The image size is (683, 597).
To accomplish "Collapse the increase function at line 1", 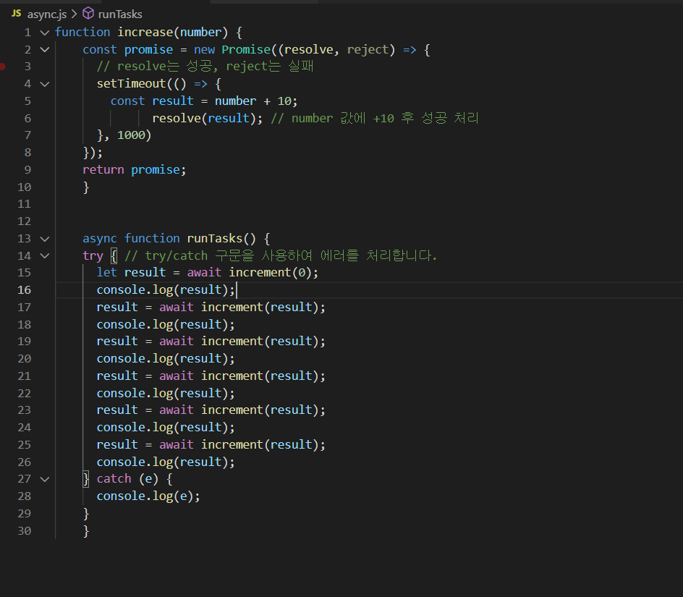I will [x=44, y=33].
